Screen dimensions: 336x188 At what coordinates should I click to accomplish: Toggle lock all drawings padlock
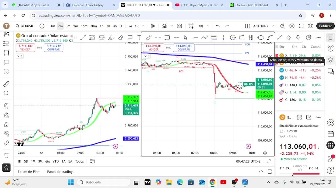(x=7, y=125)
